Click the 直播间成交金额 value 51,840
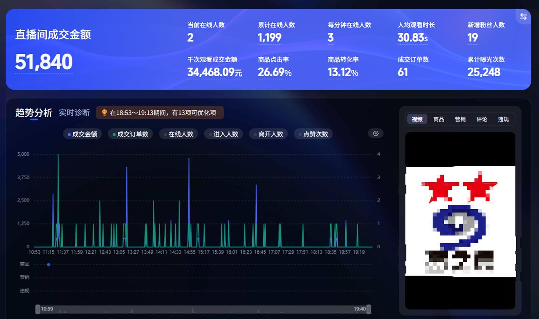Image resolution: width=539 pixels, height=319 pixels. point(44,62)
